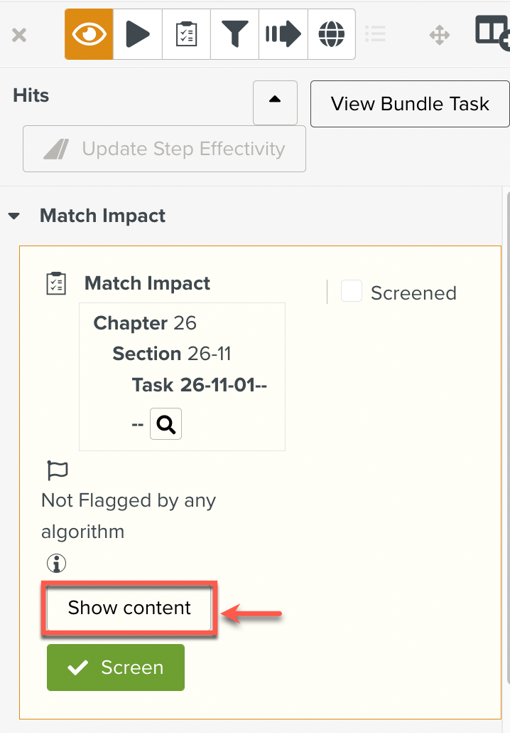The height and width of the screenshot is (733, 510).
Task: Open the panel layout icon at top right
Action: click(492, 31)
